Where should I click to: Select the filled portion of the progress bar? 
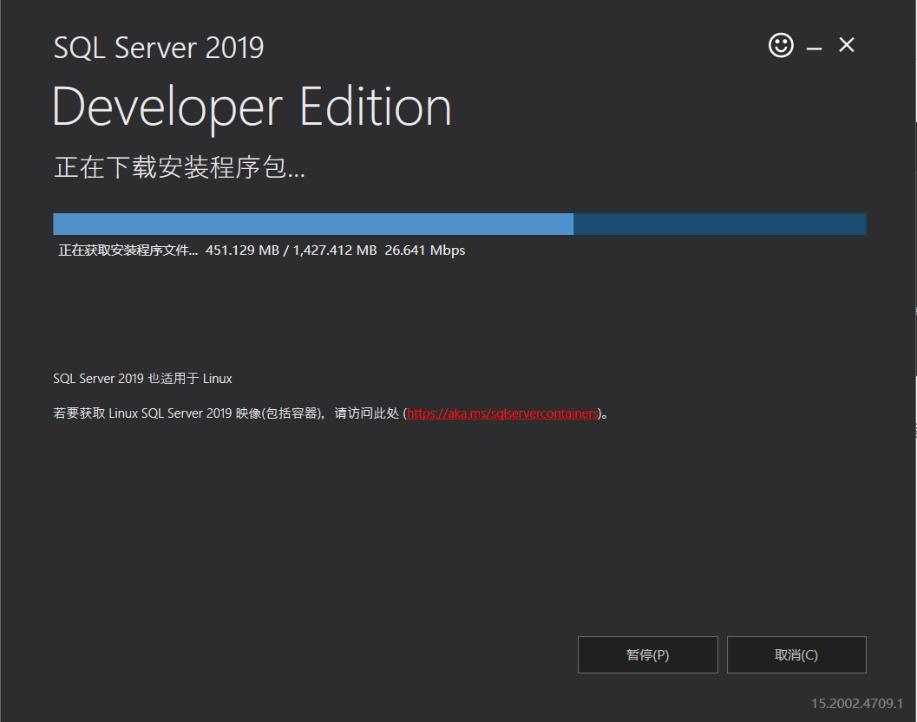point(312,224)
